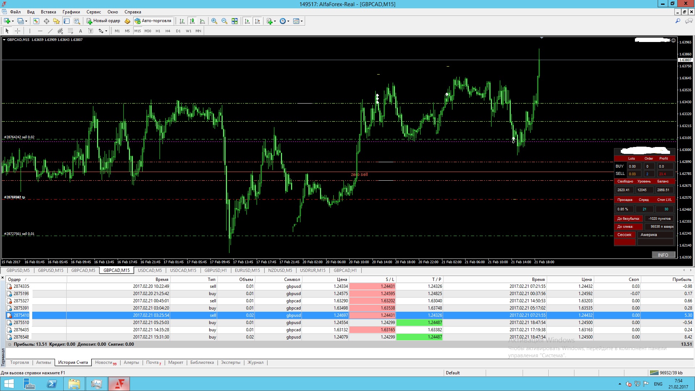The image size is (695, 391).
Task: Switch to the USDCAD,M5 chart tab
Action: click(150, 270)
